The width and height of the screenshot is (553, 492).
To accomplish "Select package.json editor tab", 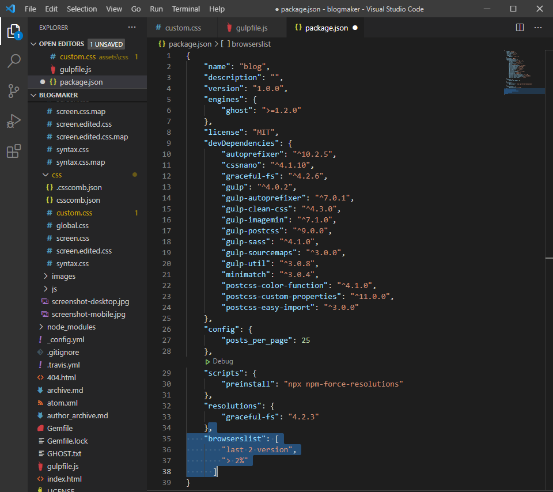I will point(326,28).
